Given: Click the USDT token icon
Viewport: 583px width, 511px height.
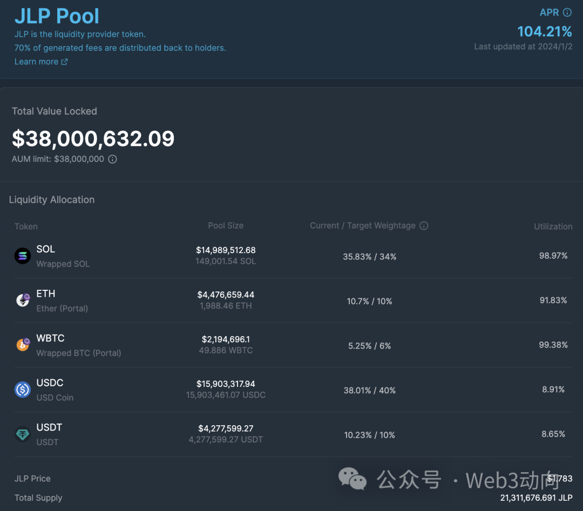Looking at the screenshot, I should pyautogui.click(x=23, y=434).
